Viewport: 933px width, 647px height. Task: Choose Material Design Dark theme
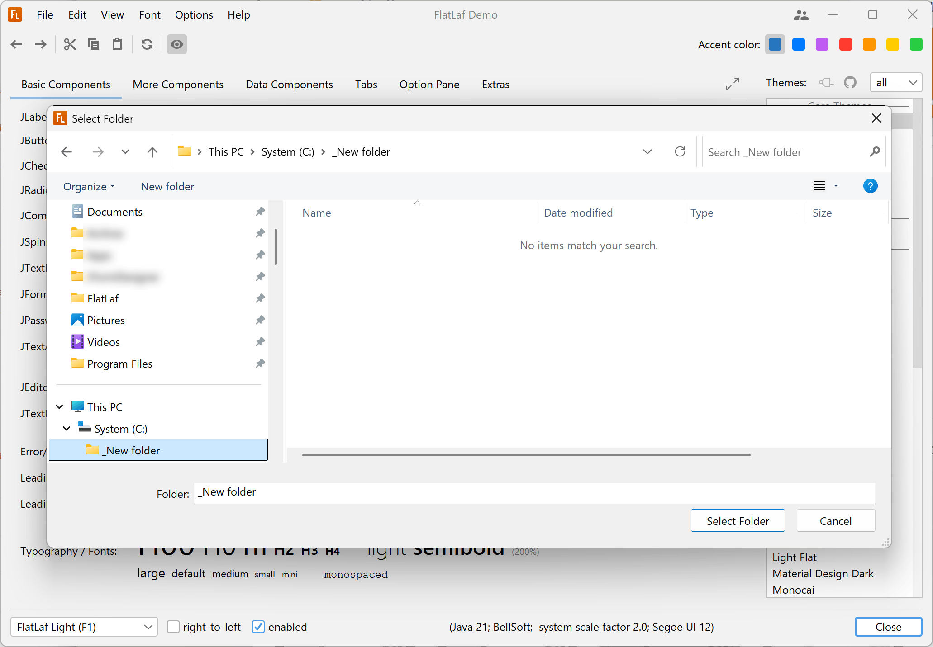823,573
